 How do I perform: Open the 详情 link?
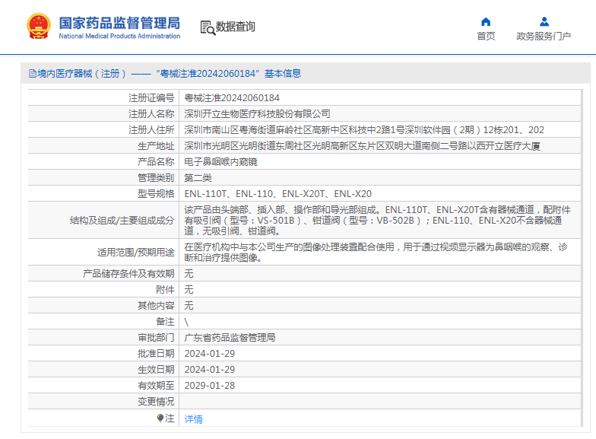193,418
